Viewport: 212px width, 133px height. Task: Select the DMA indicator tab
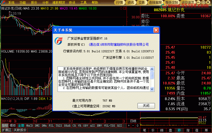coord(44,126)
